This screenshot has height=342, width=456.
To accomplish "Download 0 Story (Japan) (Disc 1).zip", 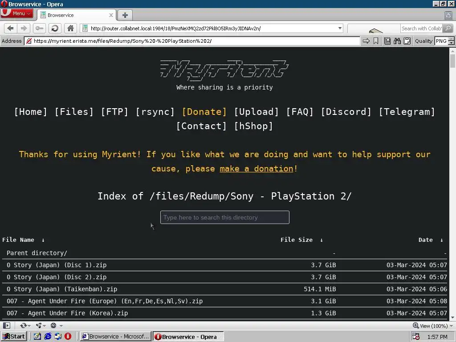I will (57, 265).
